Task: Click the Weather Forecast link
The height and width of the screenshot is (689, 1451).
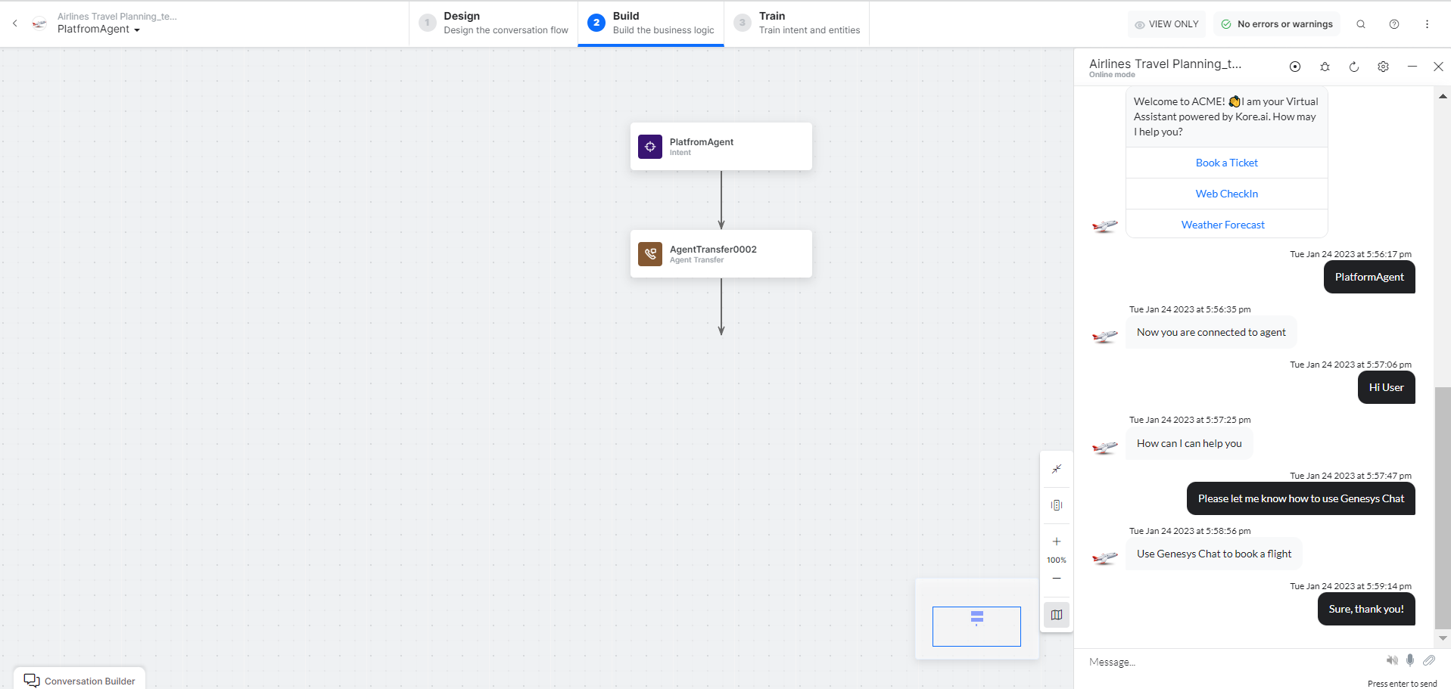Action: point(1222,225)
